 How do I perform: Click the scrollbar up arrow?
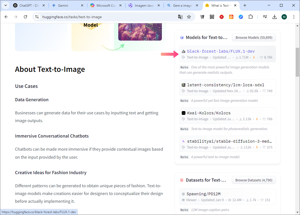297,26
